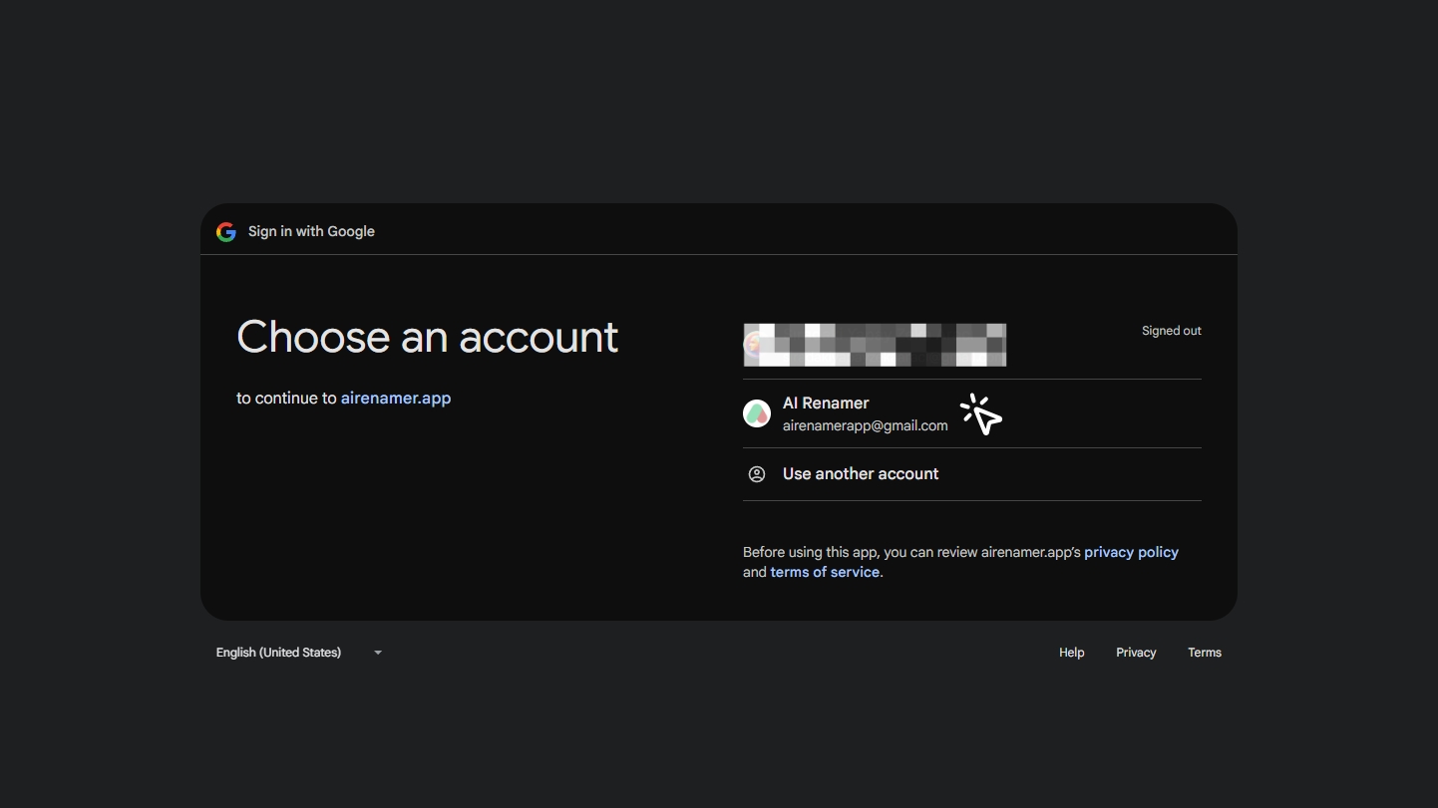Click the Signed out status label

[x=1171, y=330]
